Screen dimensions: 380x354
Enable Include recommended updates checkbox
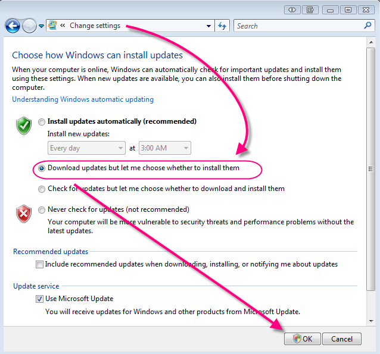[x=39, y=264]
